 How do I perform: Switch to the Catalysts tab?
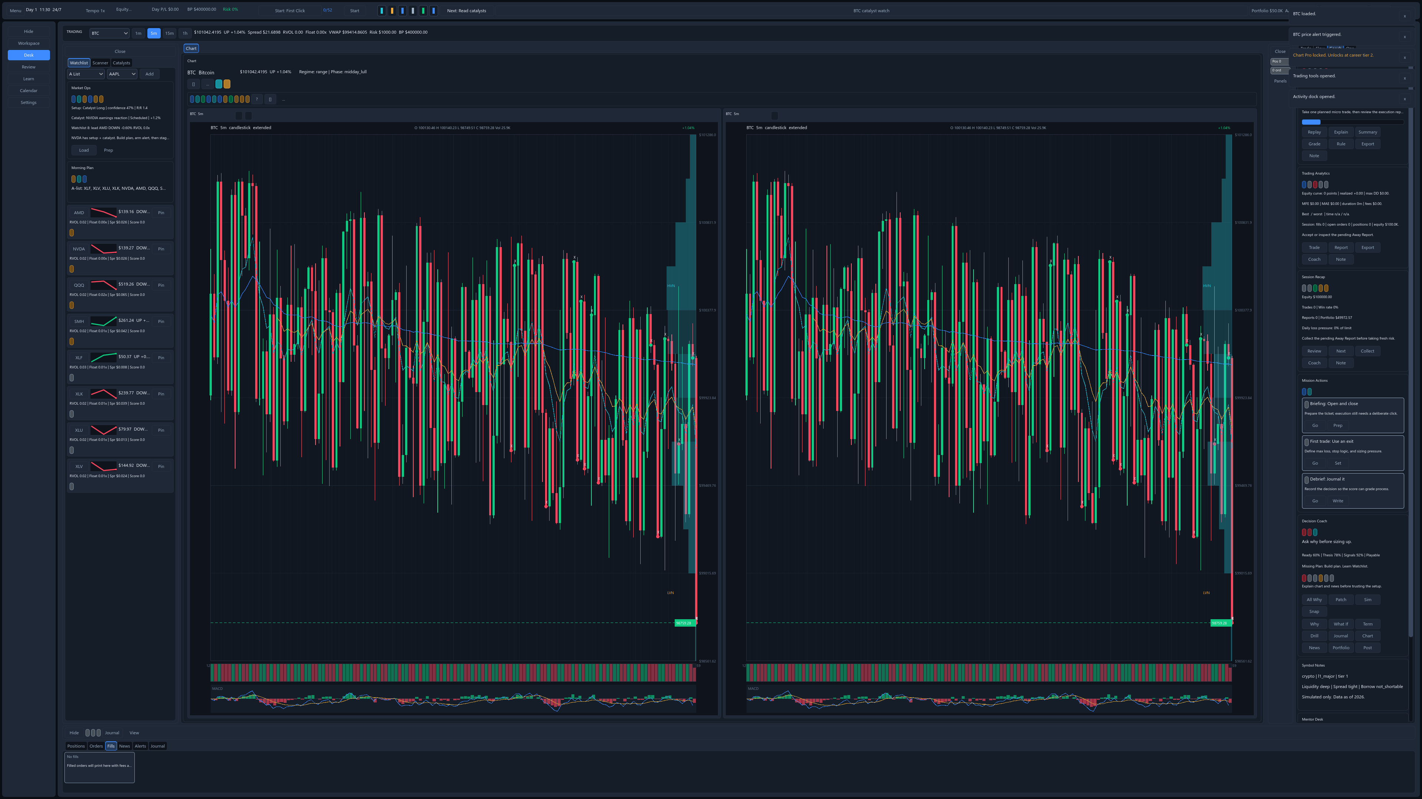point(121,63)
